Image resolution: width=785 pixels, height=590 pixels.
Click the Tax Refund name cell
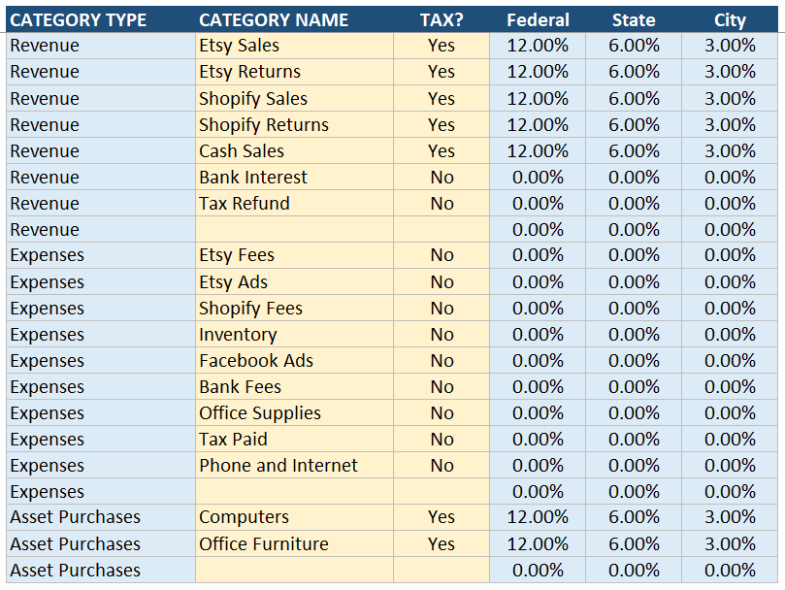[293, 203]
